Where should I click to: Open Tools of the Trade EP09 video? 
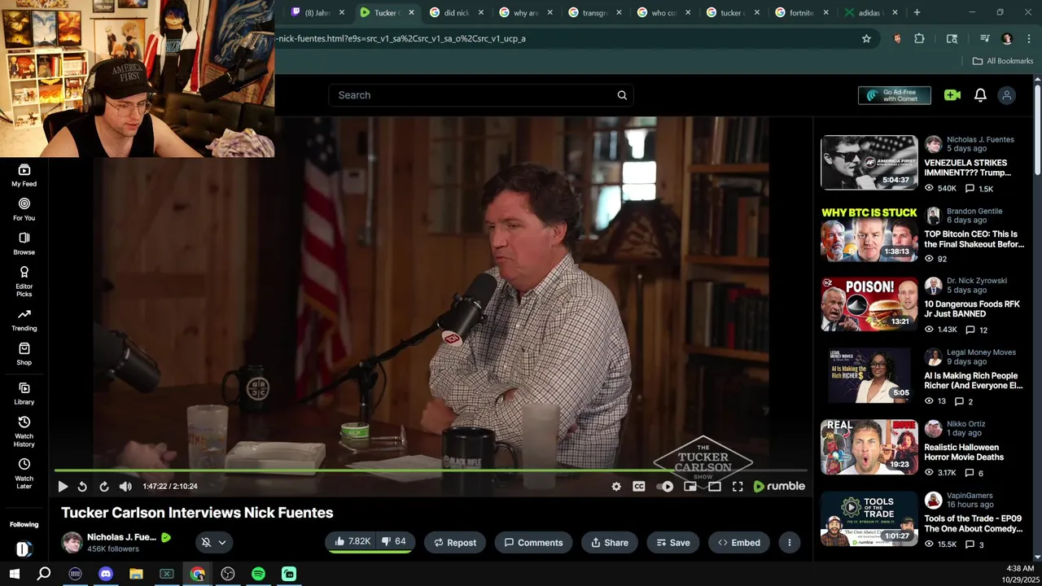pyautogui.click(x=869, y=518)
